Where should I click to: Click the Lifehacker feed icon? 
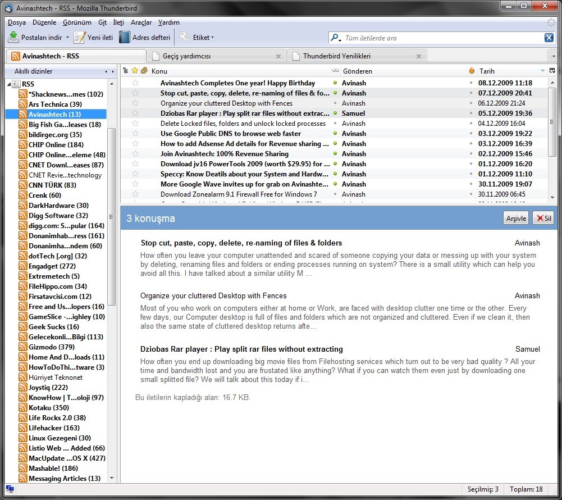coord(23,428)
